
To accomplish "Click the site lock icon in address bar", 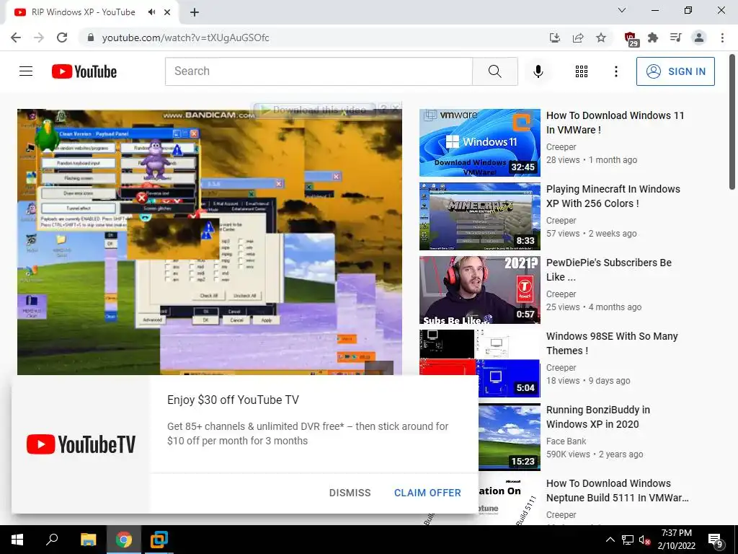I will (91, 38).
